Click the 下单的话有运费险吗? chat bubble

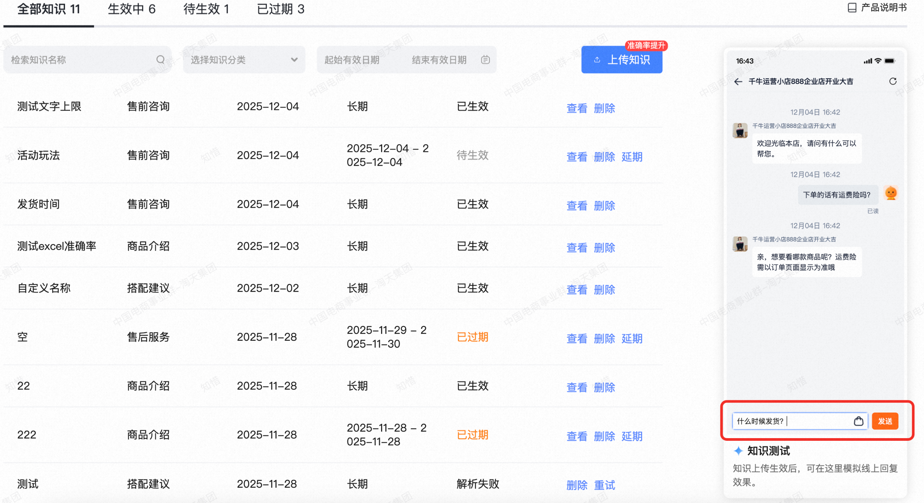pos(838,195)
